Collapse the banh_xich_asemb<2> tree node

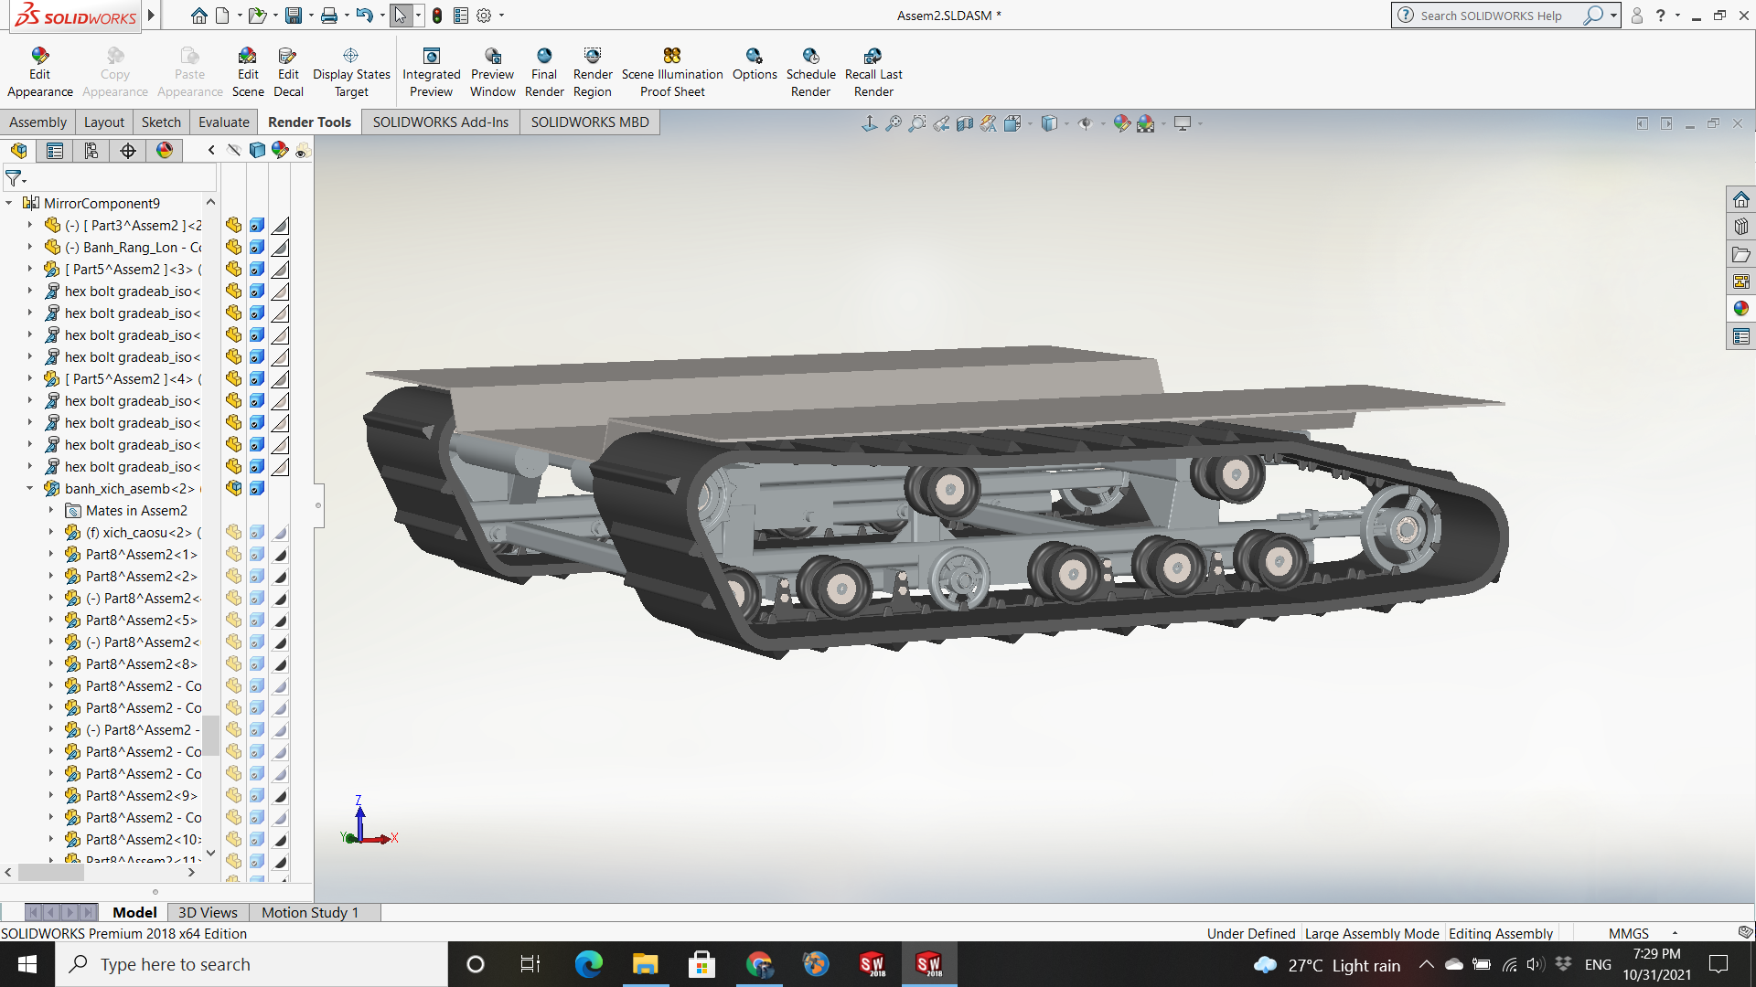click(x=29, y=488)
